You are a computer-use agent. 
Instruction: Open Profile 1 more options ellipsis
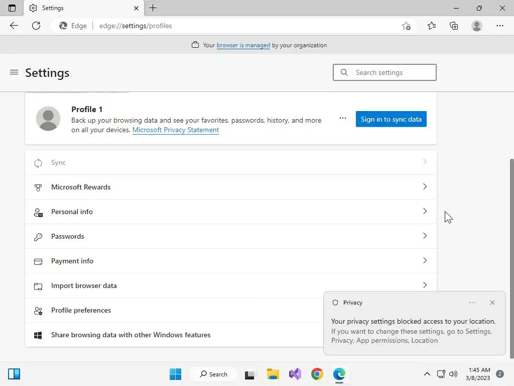point(342,118)
